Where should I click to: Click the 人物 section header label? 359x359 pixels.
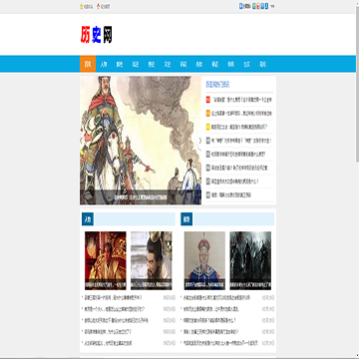point(88,219)
